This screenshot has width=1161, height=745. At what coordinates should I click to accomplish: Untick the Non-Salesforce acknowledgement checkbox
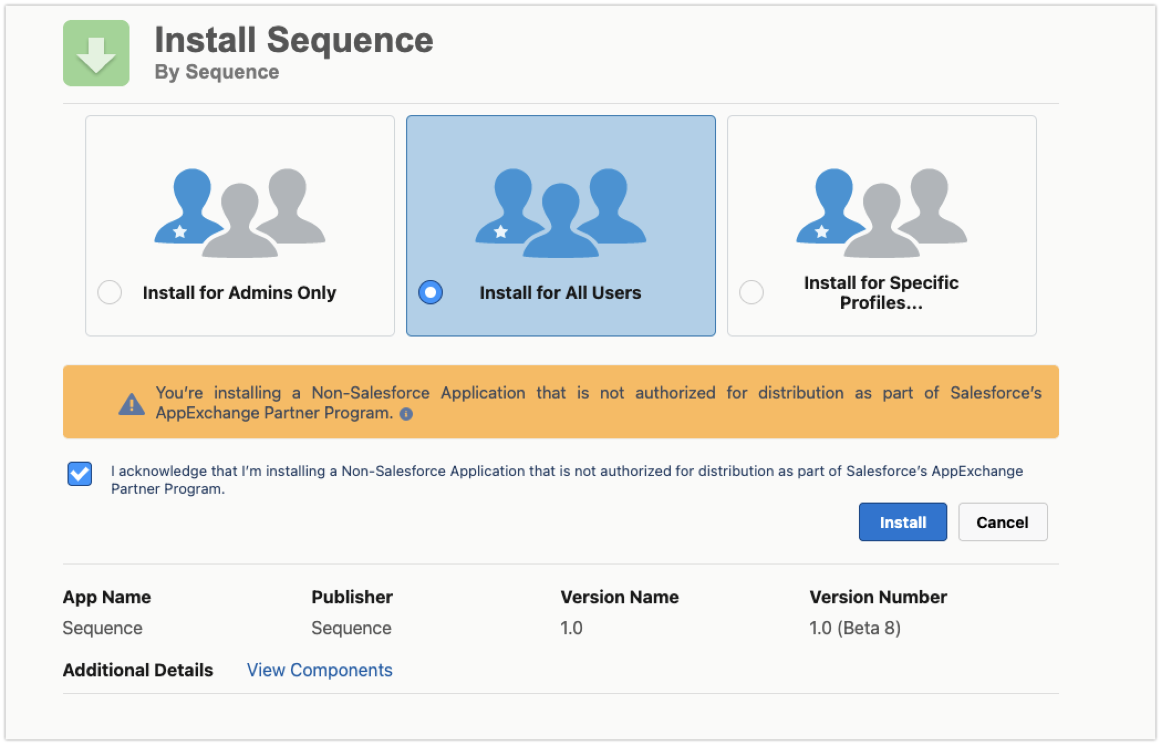click(x=80, y=474)
